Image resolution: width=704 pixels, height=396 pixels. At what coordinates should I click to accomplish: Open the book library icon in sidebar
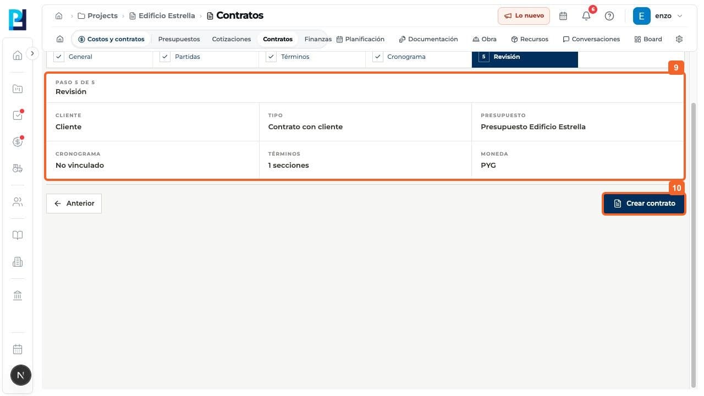[18, 235]
